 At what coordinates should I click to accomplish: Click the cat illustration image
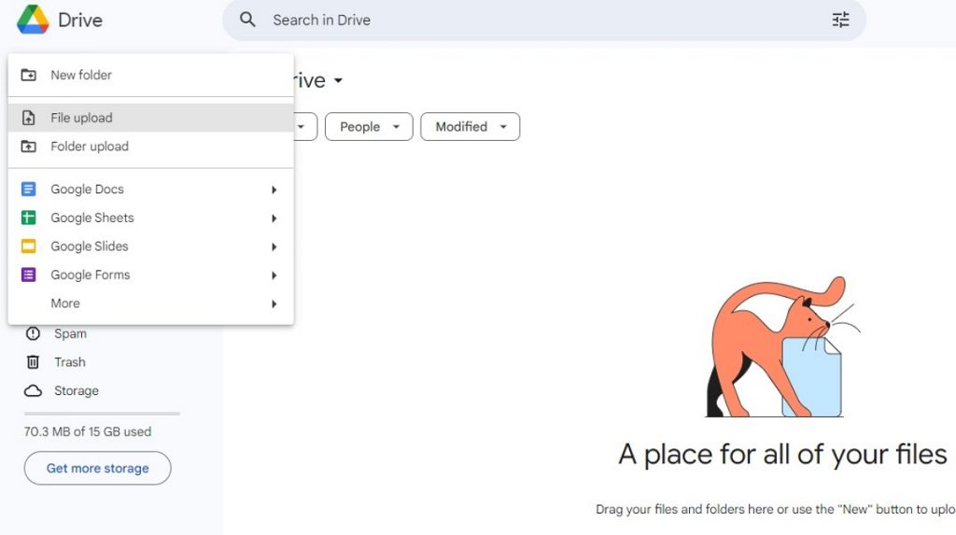coord(783,347)
